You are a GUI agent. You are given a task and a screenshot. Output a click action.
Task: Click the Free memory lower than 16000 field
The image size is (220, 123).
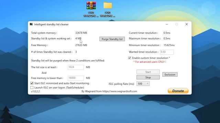coord(76,78)
